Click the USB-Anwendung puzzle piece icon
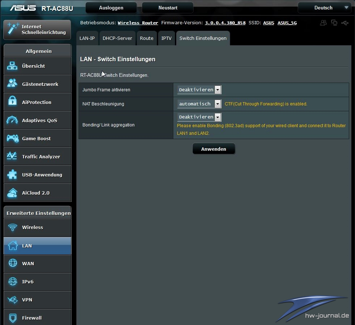355x325 pixels. [12, 174]
